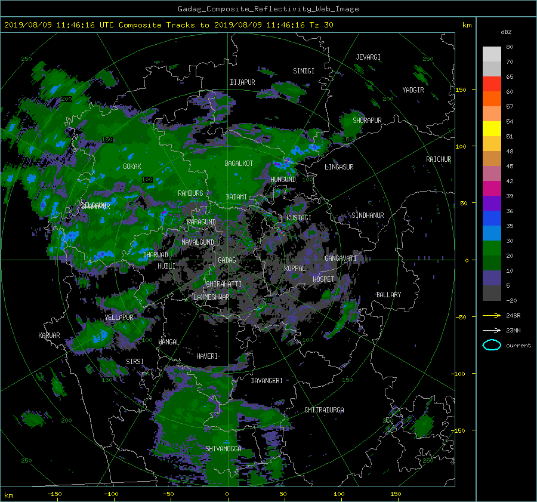
Task: Click the BAGALKOT city label
Action: pyautogui.click(x=239, y=164)
